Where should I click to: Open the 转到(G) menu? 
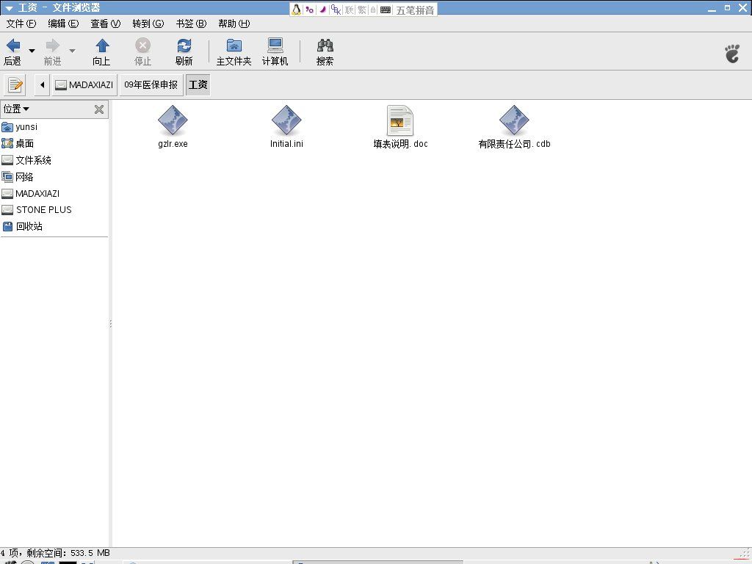(x=148, y=23)
